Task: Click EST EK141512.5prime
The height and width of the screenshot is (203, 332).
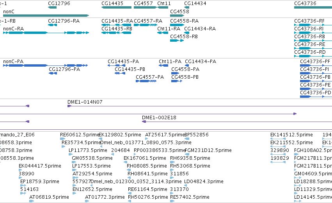Action: point(278,139)
